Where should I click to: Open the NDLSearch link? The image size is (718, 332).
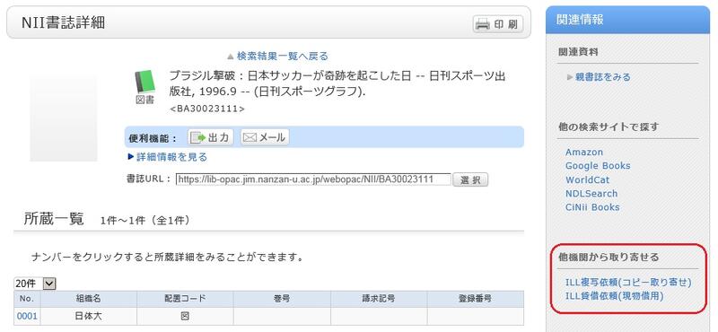coord(591,194)
